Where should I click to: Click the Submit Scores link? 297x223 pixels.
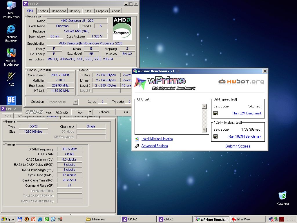point(238,146)
